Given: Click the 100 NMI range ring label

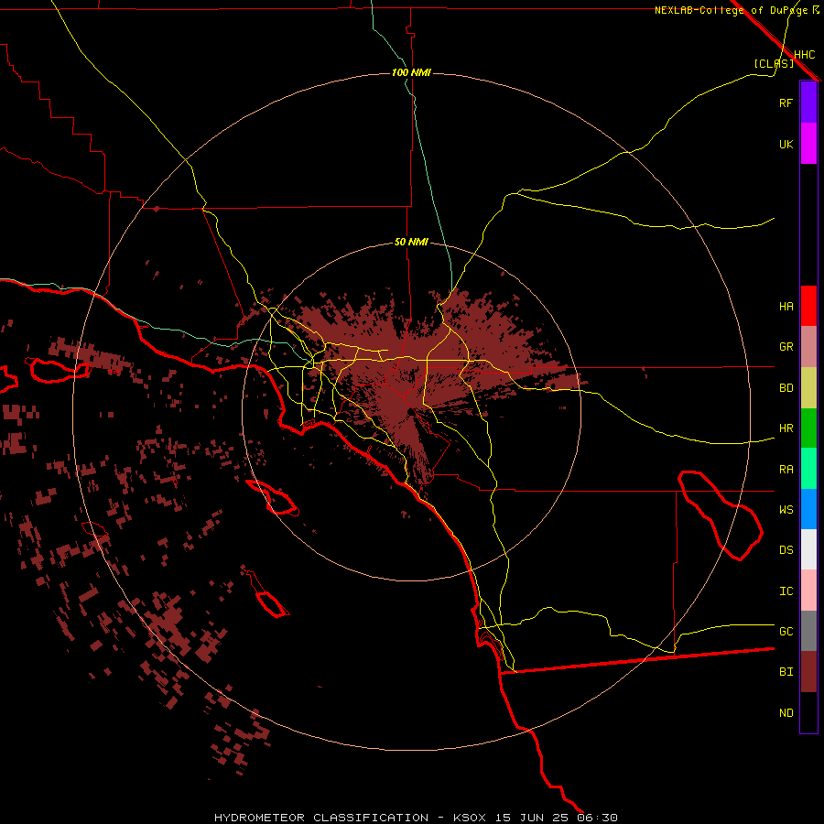Looking at the screenshot, I should 411,72.
